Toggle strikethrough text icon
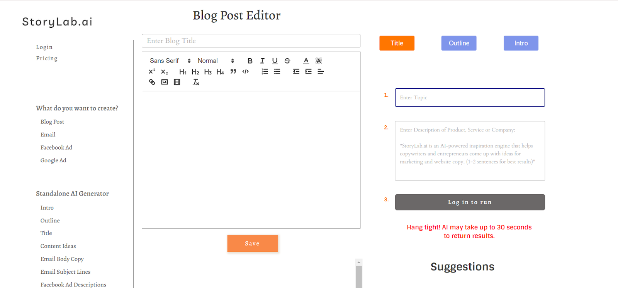Image resolution: width=618 pixels, height=288 pixels. [287, 61]
